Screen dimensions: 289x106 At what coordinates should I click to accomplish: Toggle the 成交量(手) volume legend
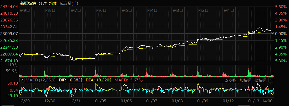click(69, 3)
